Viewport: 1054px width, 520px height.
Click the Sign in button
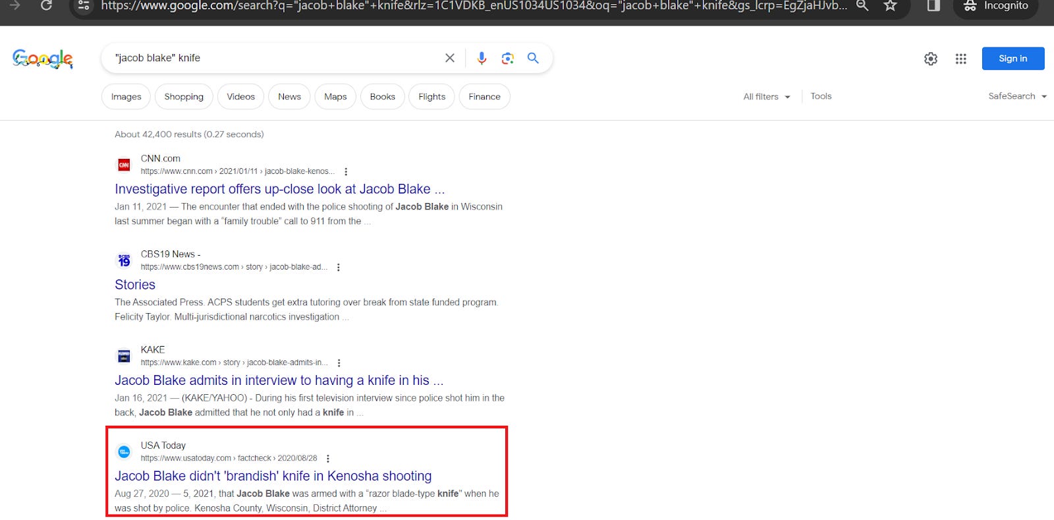click(x=1013, y=59)
